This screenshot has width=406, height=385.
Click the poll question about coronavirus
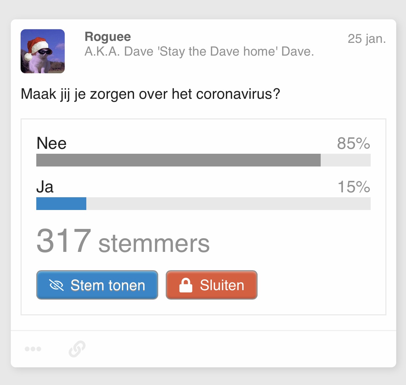(150, 94)
